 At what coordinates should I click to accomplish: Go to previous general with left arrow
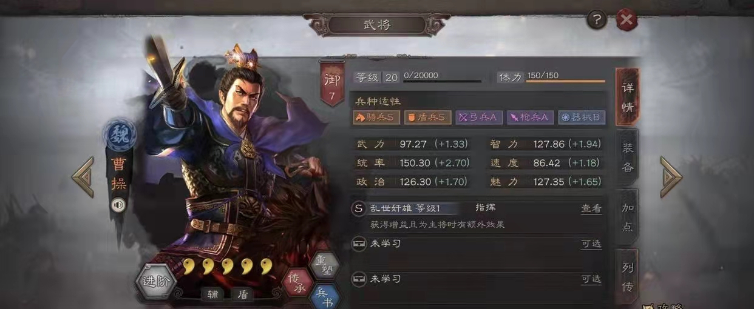(83, 176)
